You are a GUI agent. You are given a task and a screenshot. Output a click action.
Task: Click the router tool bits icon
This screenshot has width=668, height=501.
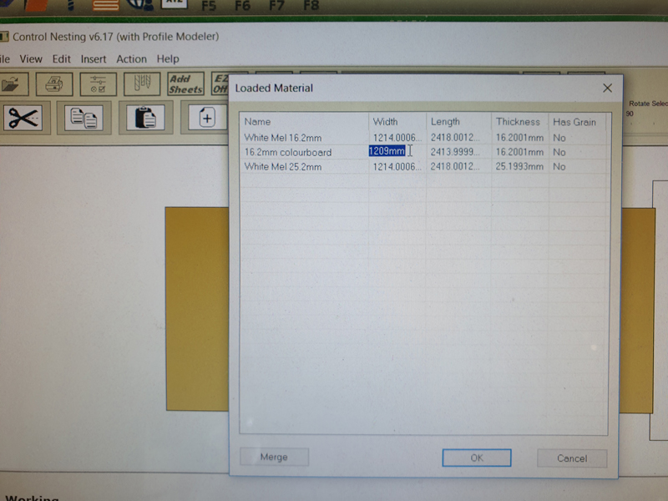click(x=142, y=84)
